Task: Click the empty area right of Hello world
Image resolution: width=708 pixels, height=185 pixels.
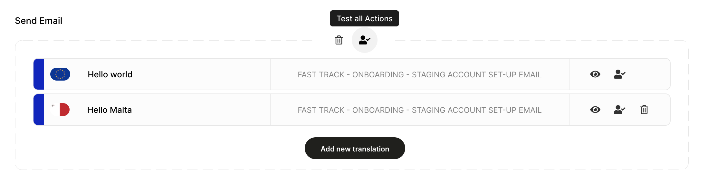Action: tap(200, 74)
